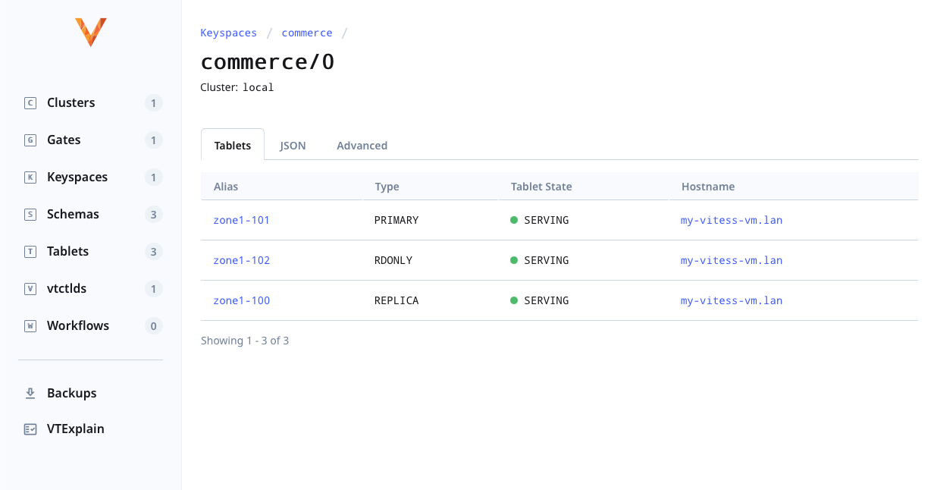Select the Gates sidebar icon
This screenshot has width=937, height=490.
30,140
